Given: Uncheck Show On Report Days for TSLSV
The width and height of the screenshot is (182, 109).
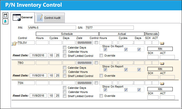Looking at the screenshot, I should point(139,49).
